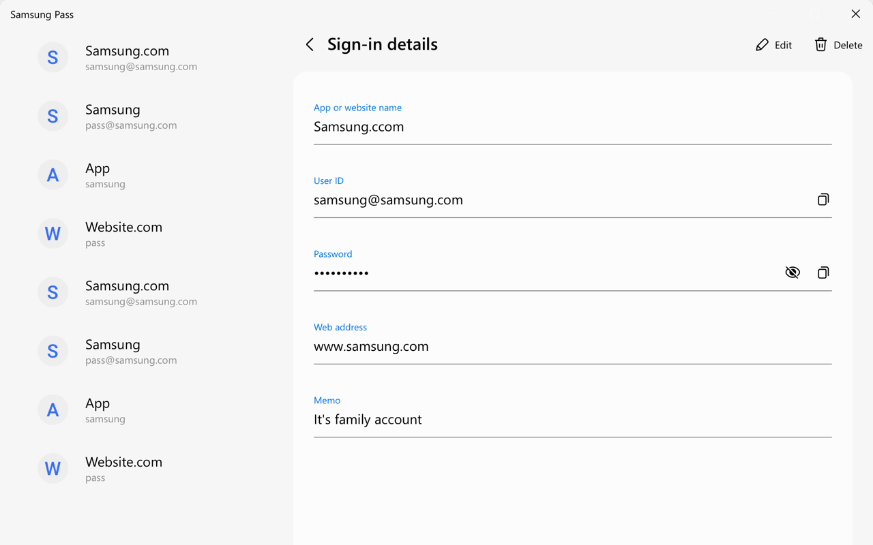The height and width of the screenshot is (545, 873).
Task: Click the Memo field text
Action: click(368, 420)
